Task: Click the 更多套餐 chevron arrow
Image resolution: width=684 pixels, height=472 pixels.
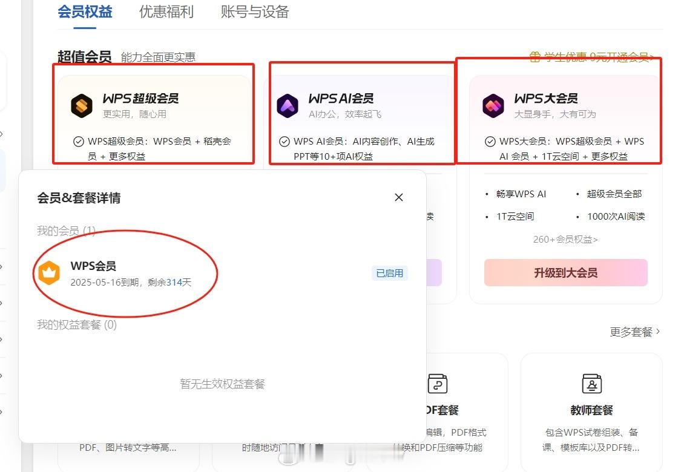Action: pos(658,332)
